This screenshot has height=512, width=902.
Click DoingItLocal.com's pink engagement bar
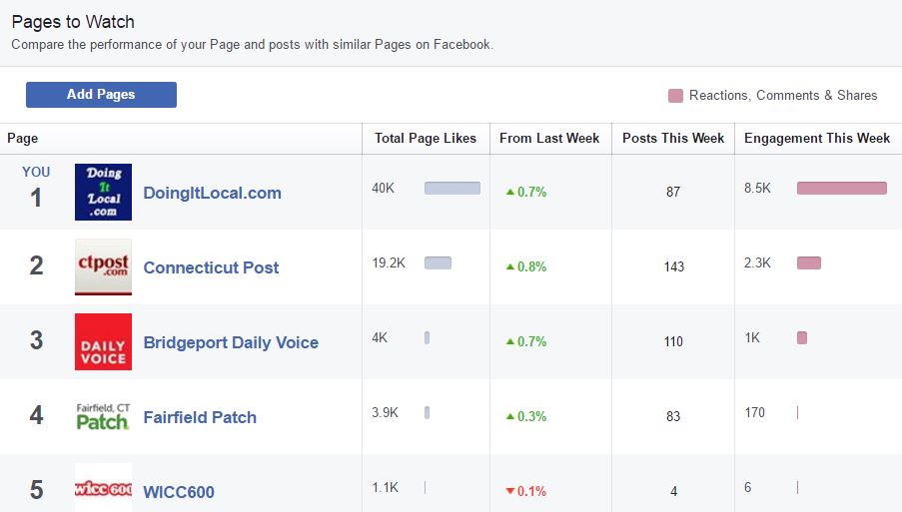coord(841,188)
